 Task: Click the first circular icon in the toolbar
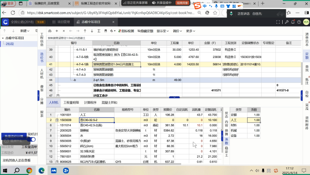click(50, 31)
